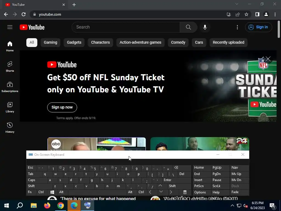281x211 pixels.
Task: Open Windows Start menu
Action: coord(7,206)
